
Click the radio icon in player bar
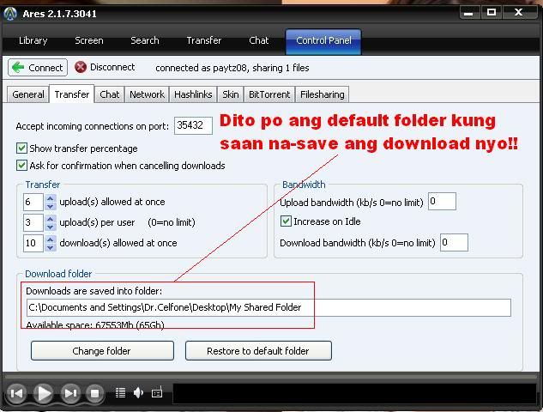tap(157, 392)
